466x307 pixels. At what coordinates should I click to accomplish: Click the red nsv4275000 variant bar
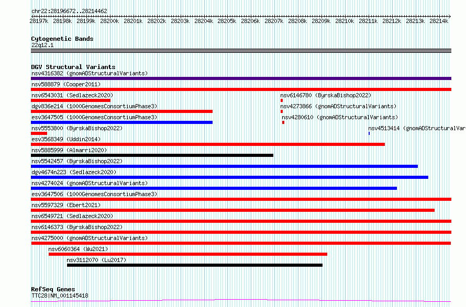click(x=241, y=243)
